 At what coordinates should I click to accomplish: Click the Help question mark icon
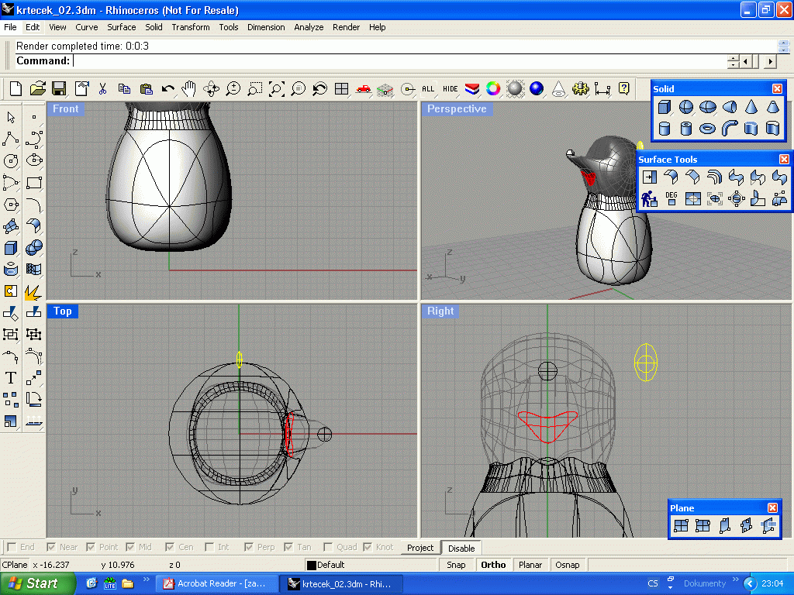click(x=624, y=89)
